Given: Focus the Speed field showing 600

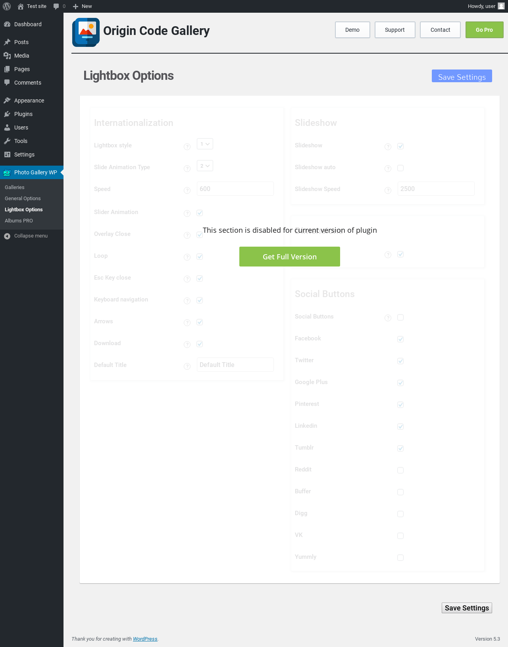Looking at the screenshot, I should (235, 189).
